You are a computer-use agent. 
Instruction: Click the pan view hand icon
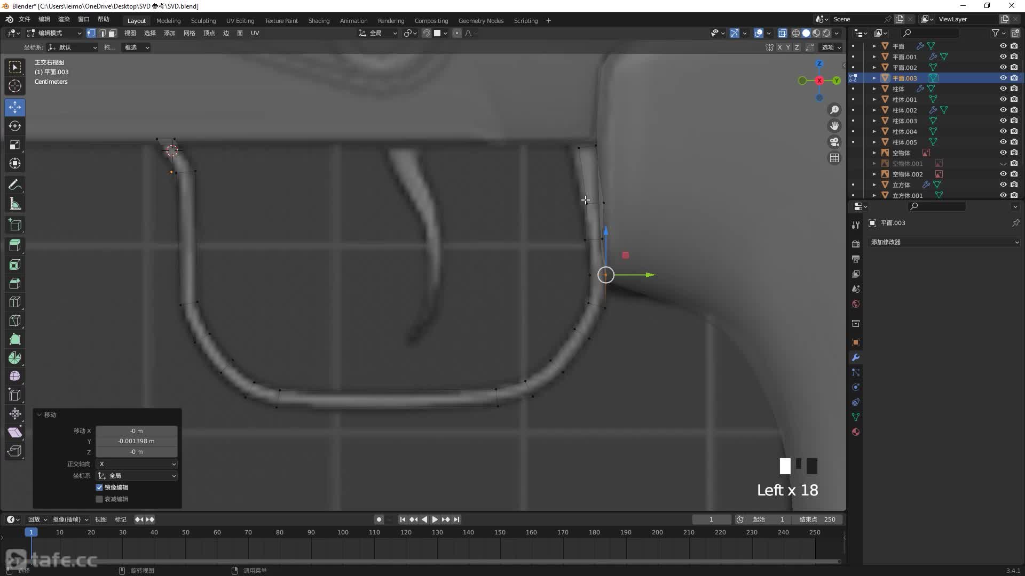pos(834,126)
